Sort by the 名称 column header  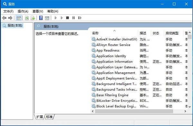point(115,33)
